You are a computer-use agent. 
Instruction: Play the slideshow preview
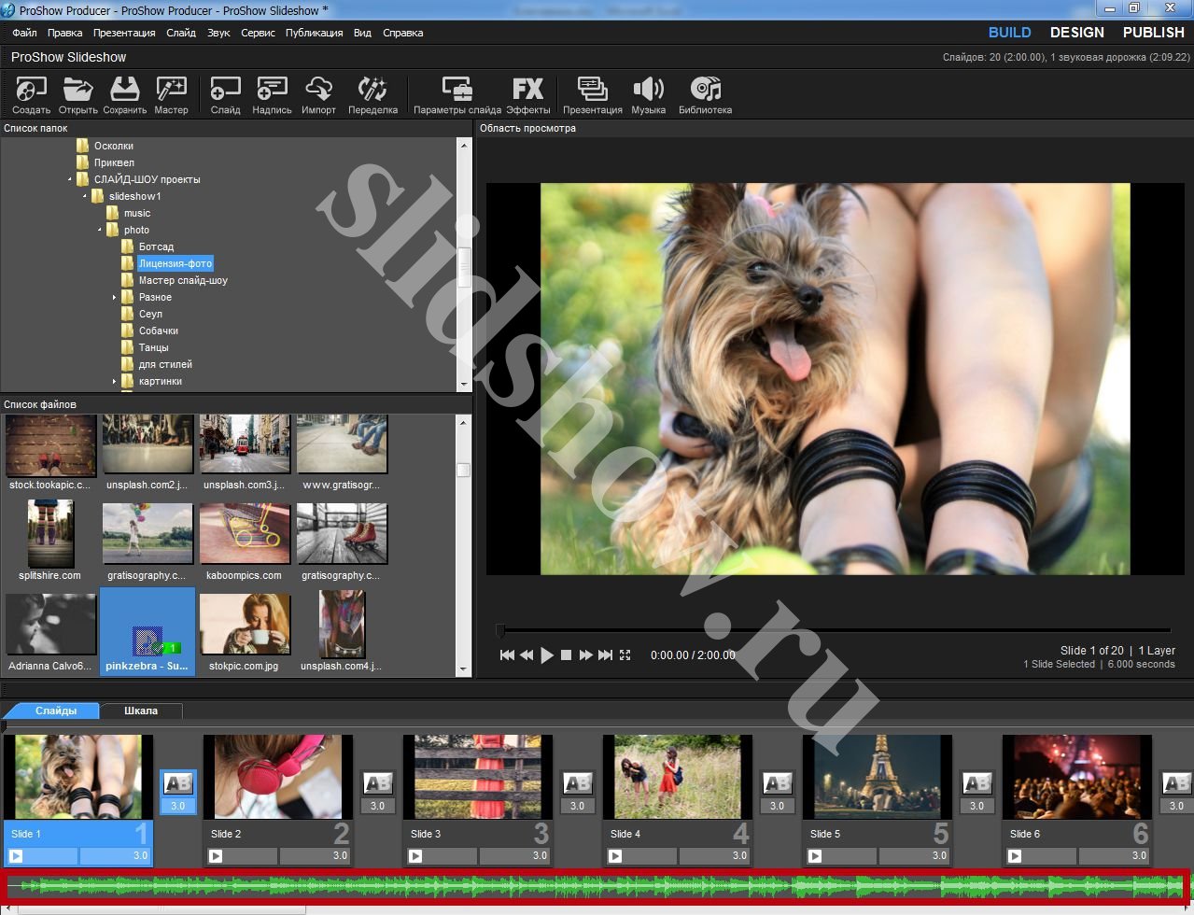(547, 655)
